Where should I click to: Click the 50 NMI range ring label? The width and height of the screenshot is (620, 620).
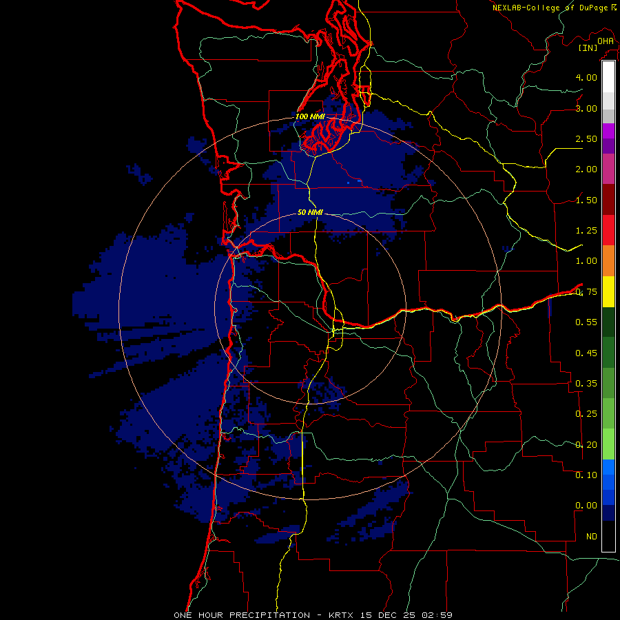310,212
